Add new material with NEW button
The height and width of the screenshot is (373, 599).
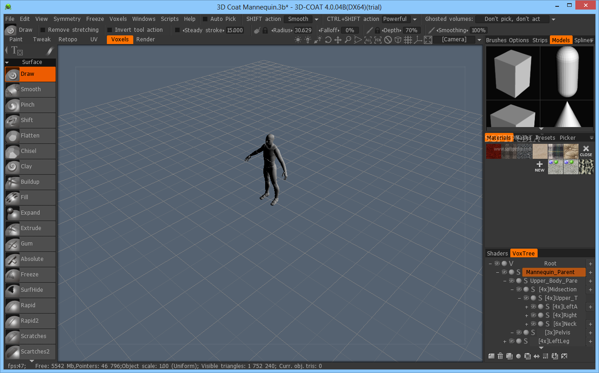tap(539, 167)
